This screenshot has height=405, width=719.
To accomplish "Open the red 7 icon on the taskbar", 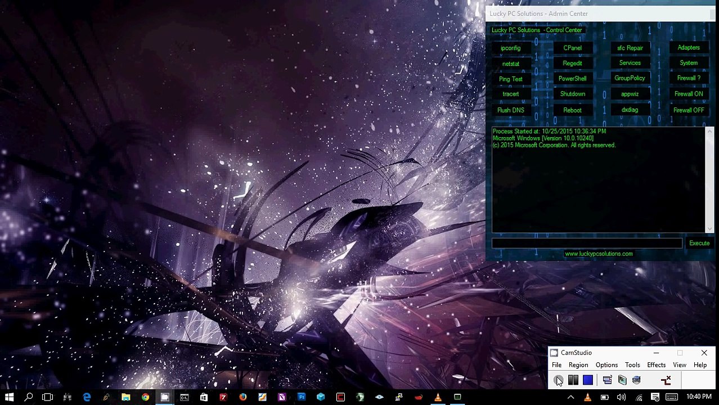I will (223, 397).
